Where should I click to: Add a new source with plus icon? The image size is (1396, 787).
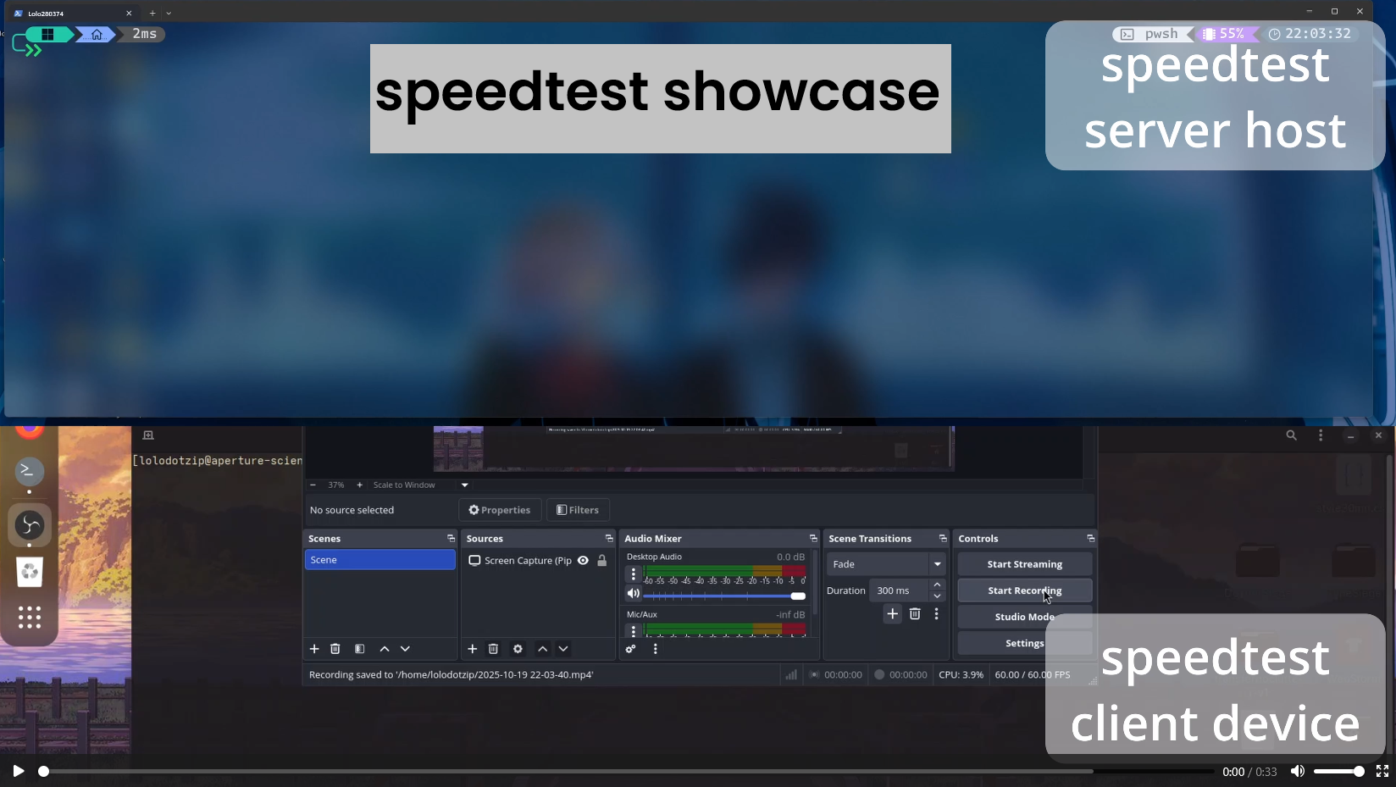473,649
